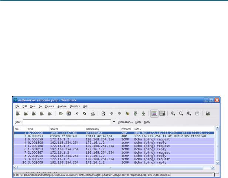
Task: Select packet 3 at time 0.000659
Action: (114, 140)
